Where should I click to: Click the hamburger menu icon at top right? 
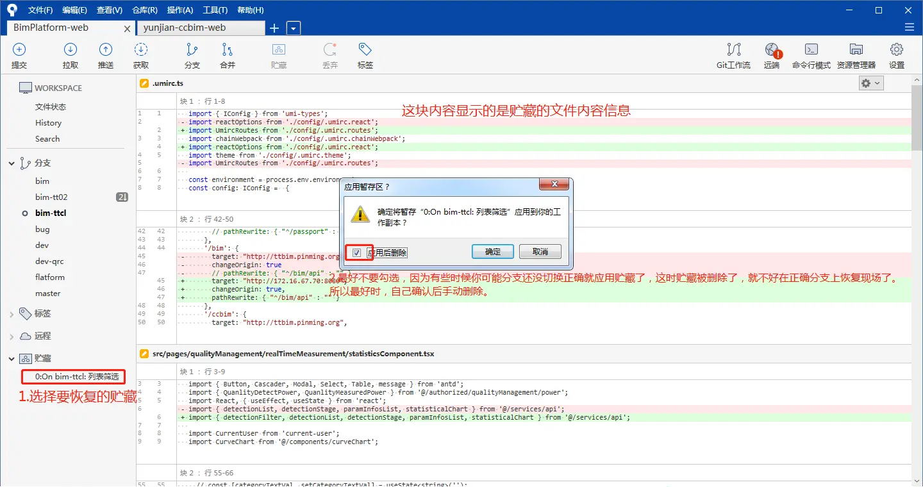(909, 28)
